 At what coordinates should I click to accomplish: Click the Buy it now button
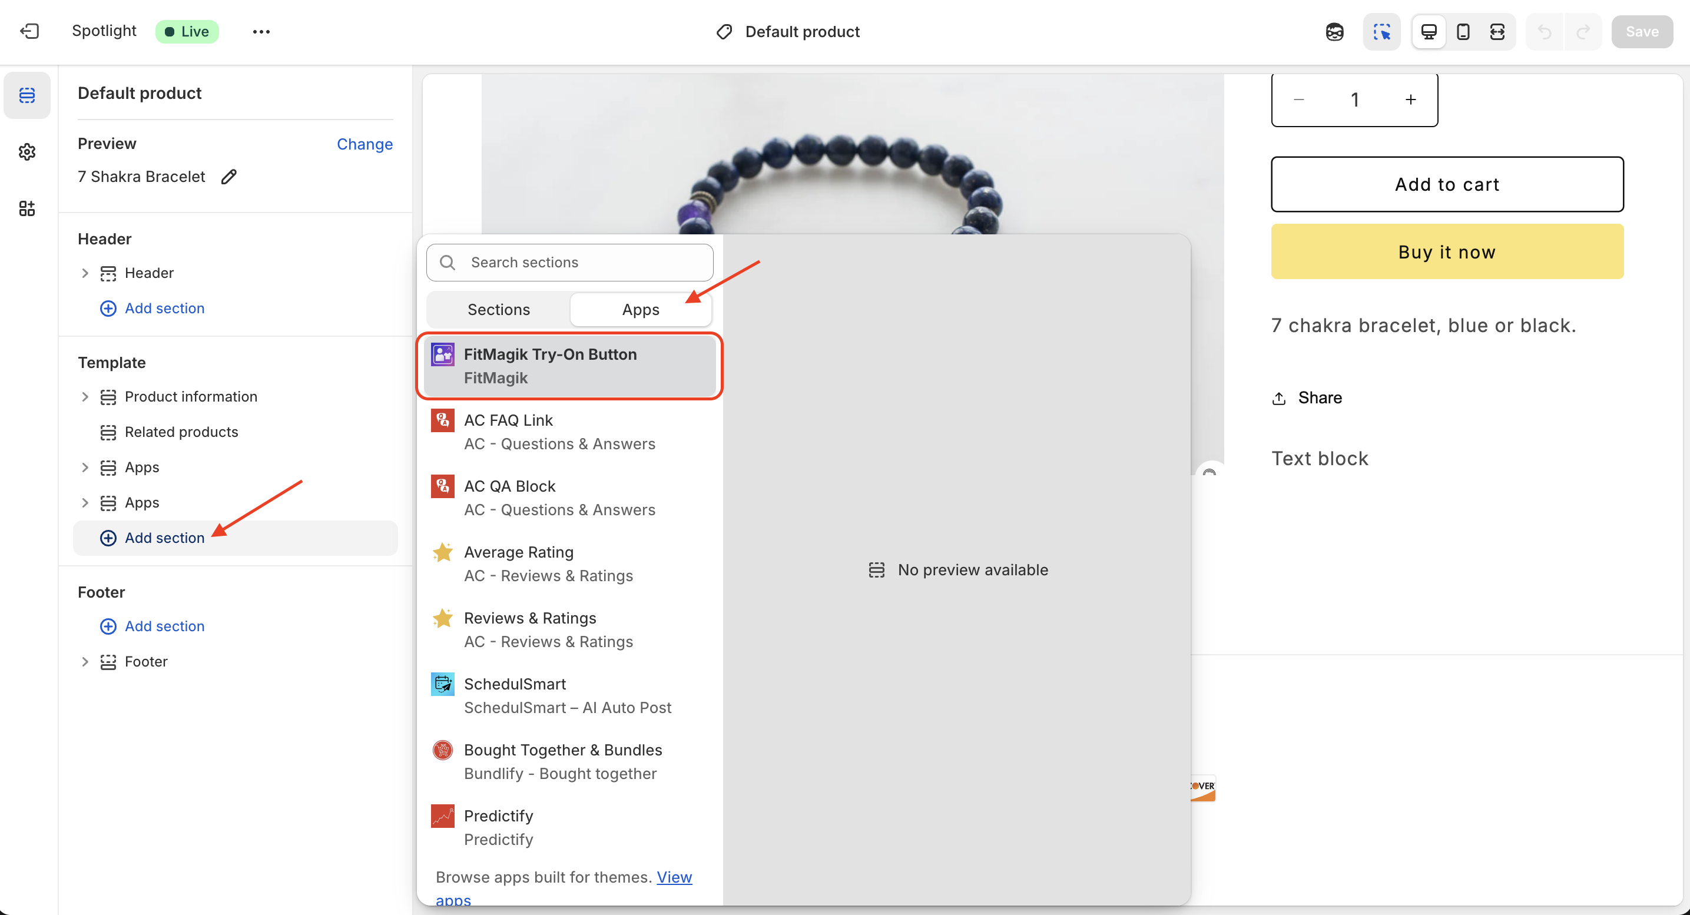(1447, 252)
